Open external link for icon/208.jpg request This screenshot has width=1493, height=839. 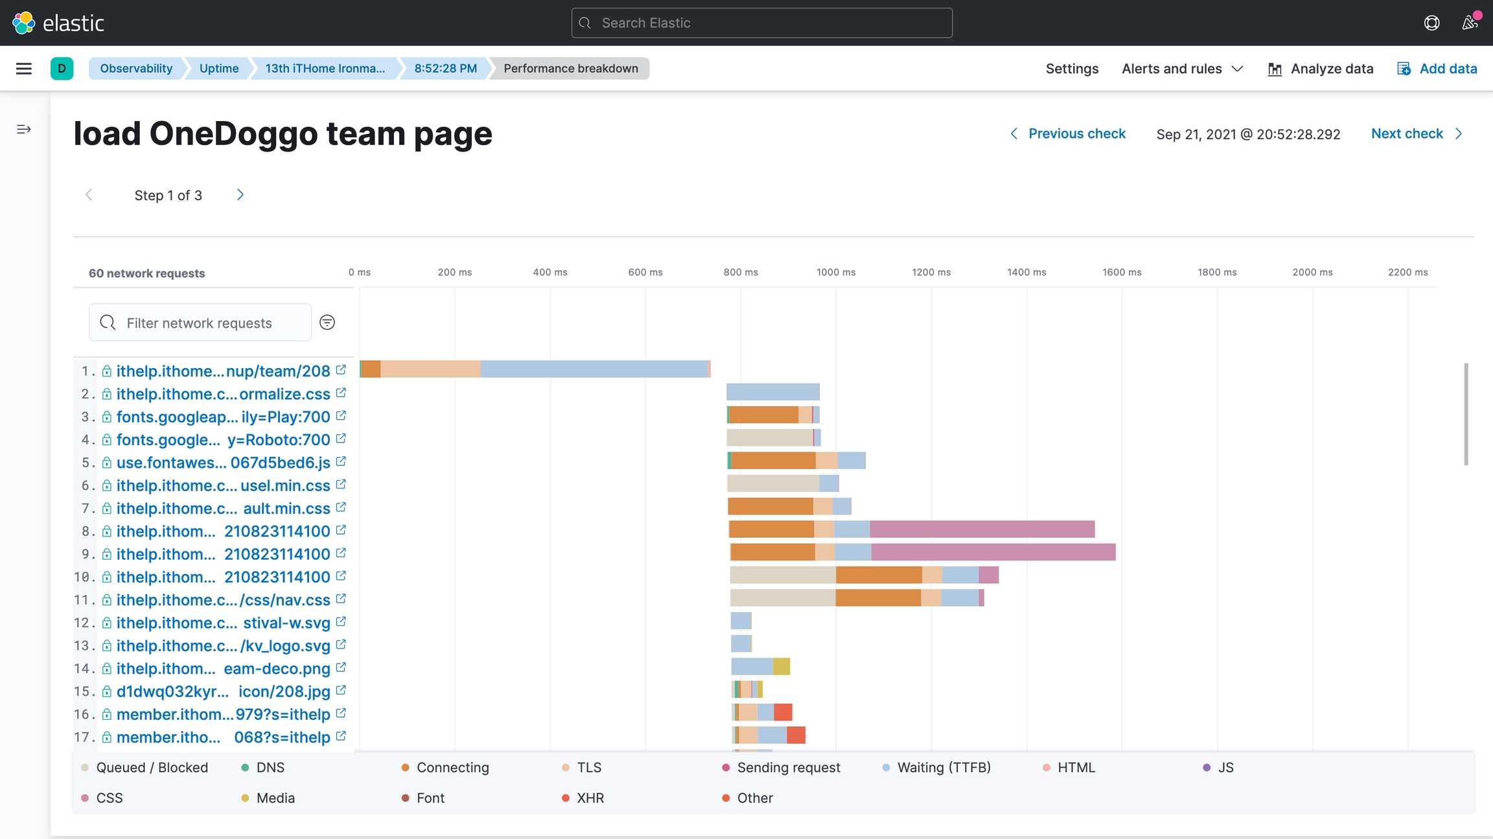click(x=341, y=691)
